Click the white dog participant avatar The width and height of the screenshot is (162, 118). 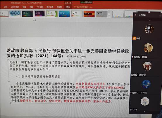(x=148, y=48)
